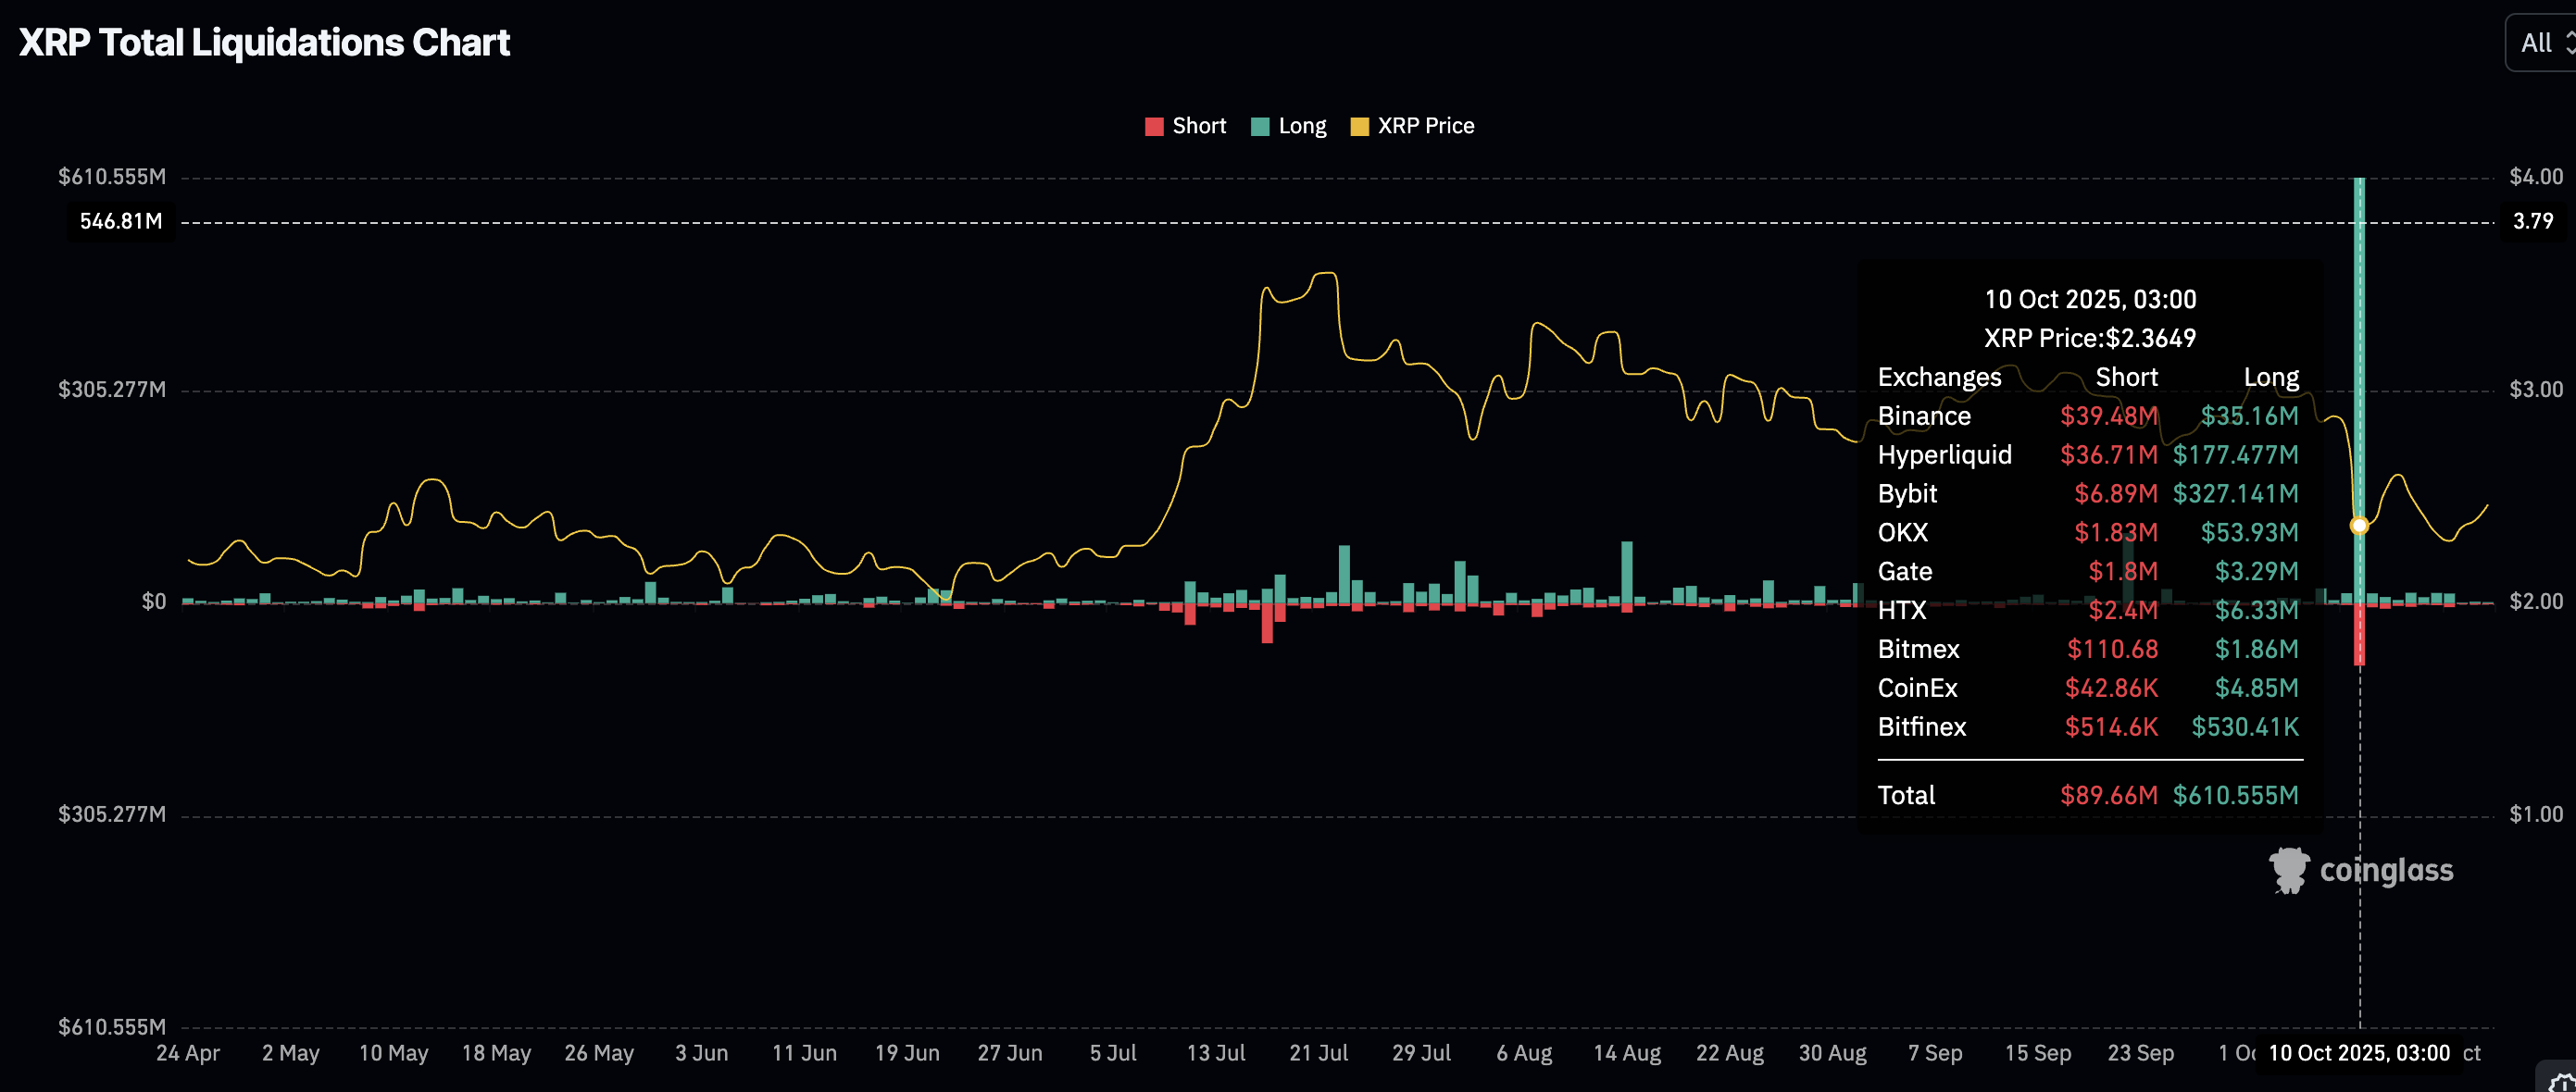The width and height of the screenshot is (2576, 1092).
Task: Click the yellow XRP Price legend swatch
Action: pos(1359,127)
